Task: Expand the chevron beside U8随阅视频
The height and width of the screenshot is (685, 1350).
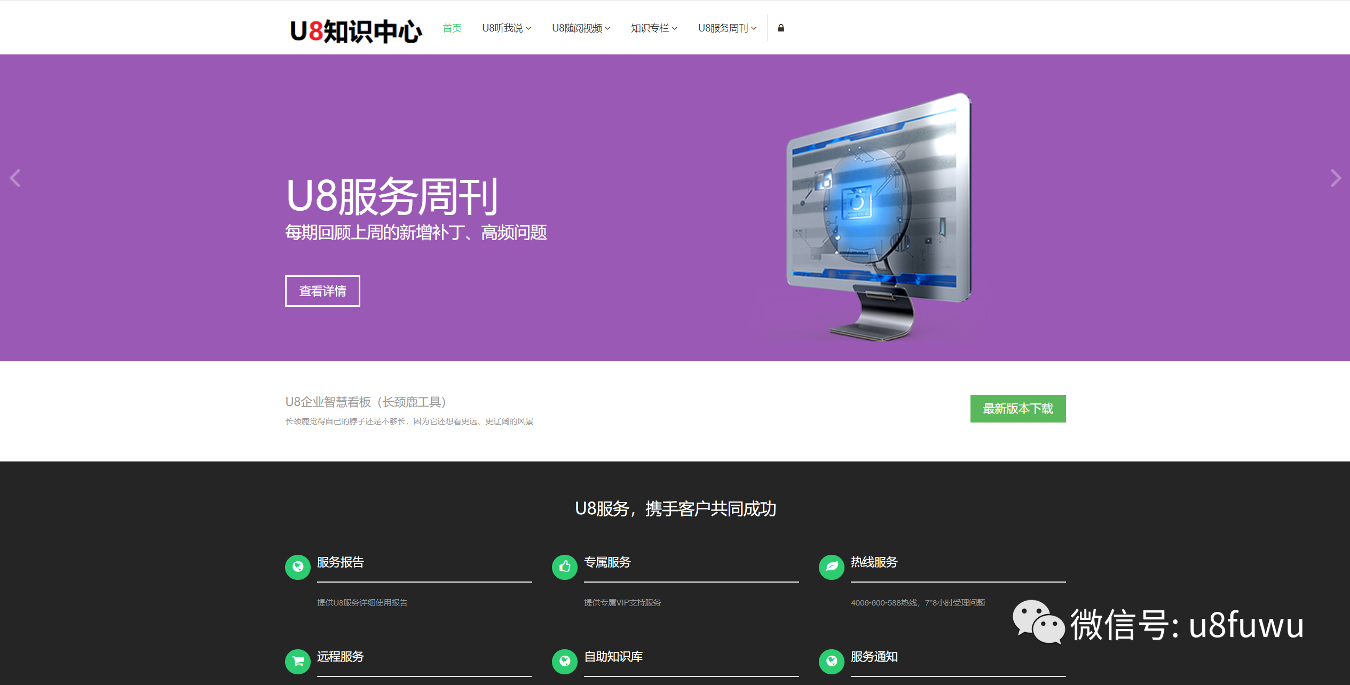Action: [x=607, y=29]
